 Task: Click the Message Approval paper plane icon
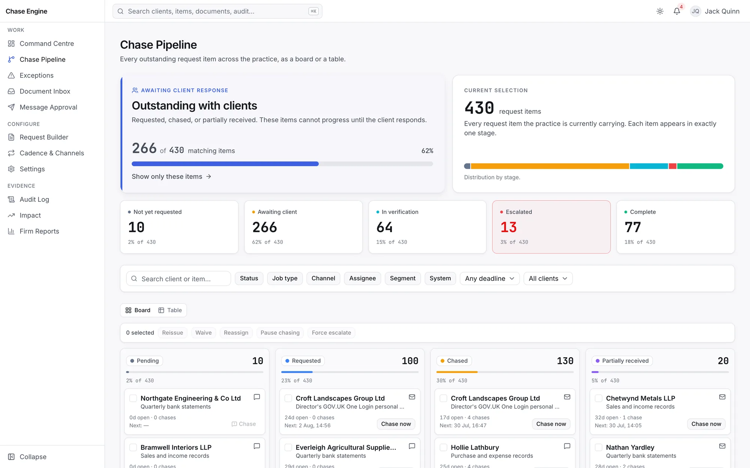11,107
